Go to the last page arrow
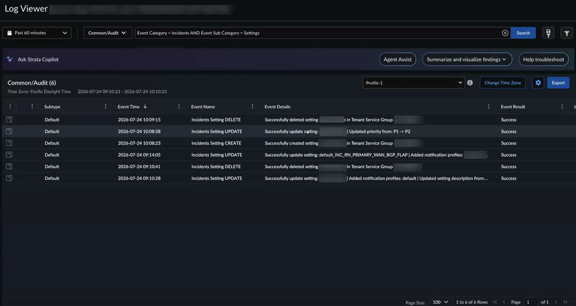Screen dimensions: 576x306 point(565,302)
